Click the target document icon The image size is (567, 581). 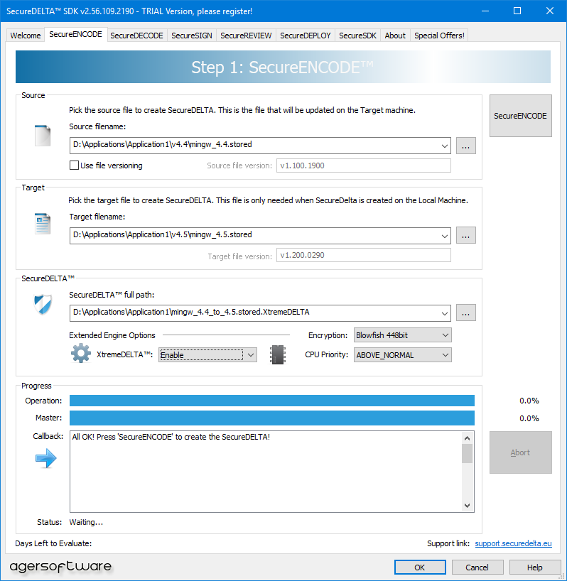(x=43, y=224)
